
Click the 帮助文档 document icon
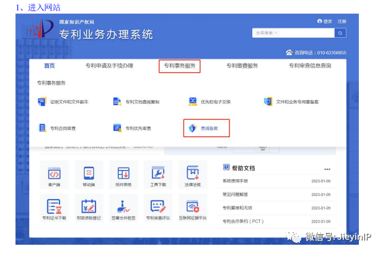click(x=226, y=167)
